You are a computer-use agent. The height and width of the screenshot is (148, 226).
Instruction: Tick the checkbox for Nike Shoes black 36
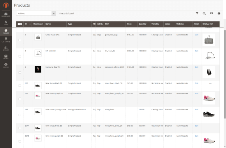[20, 128]
